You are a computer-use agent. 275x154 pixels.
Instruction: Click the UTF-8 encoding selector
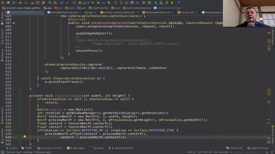[x=208, y=152]
